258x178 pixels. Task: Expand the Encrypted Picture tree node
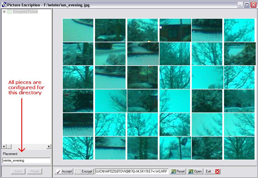4,12
